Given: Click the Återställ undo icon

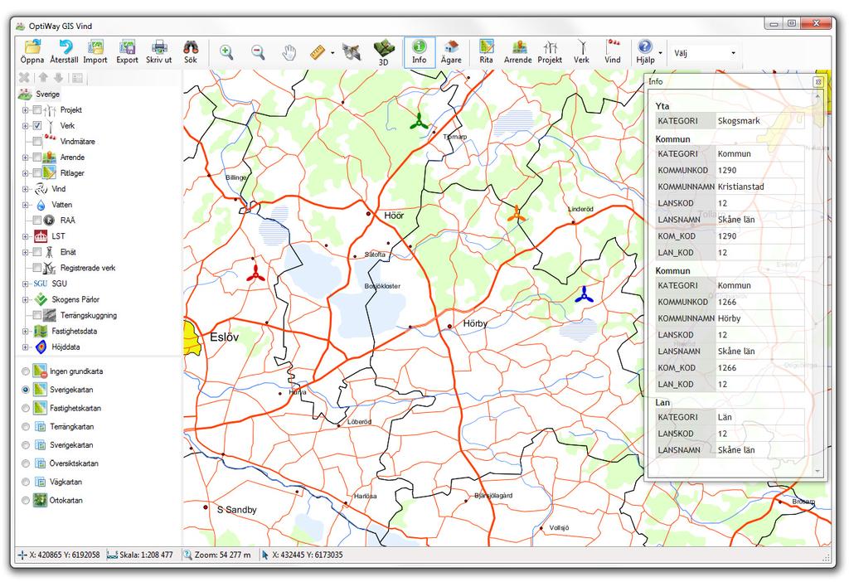Looking at the screenshot, I should click(65, 47).
